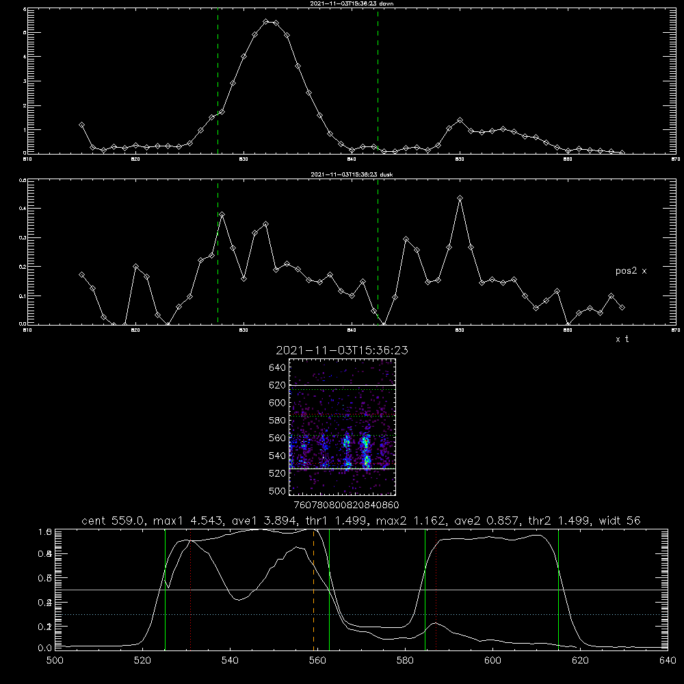Viewport: 684px width, 684px height.
Task: Click the lower white boundary line in spectrogram
Action: click(343, 469)
